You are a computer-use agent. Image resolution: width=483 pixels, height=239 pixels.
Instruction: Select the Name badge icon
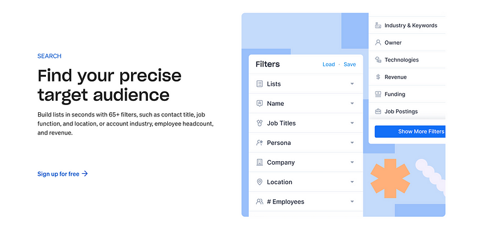[260, 103]
